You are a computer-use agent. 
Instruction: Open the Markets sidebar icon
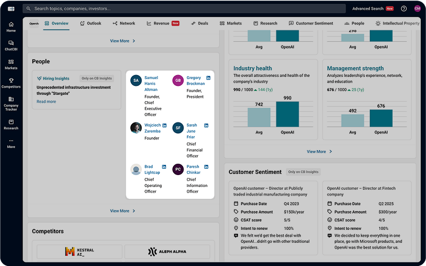(11, 64)
